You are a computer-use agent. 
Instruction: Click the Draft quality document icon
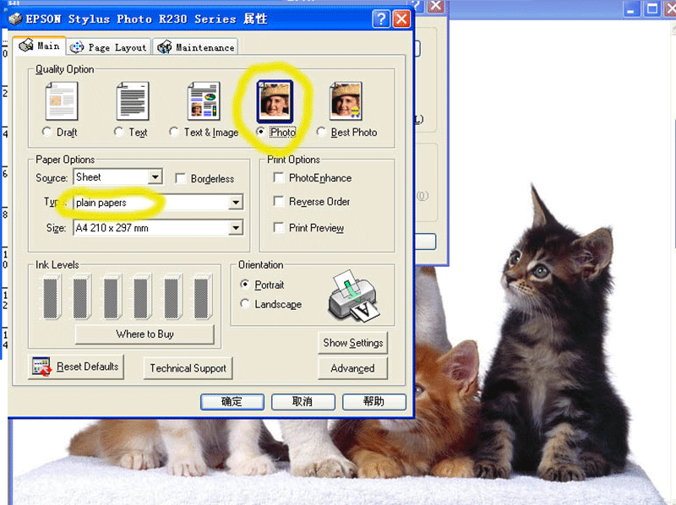61,100
